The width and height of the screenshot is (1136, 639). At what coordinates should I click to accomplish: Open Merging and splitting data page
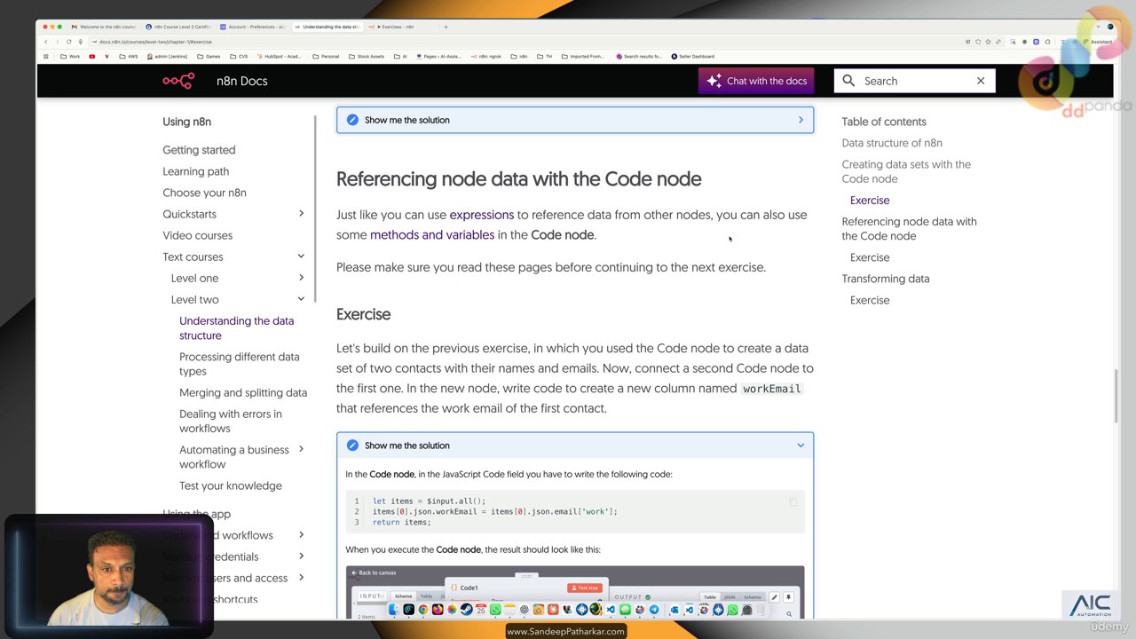(243, 392)
